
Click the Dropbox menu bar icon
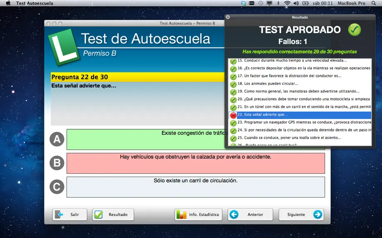click(244, 3)
